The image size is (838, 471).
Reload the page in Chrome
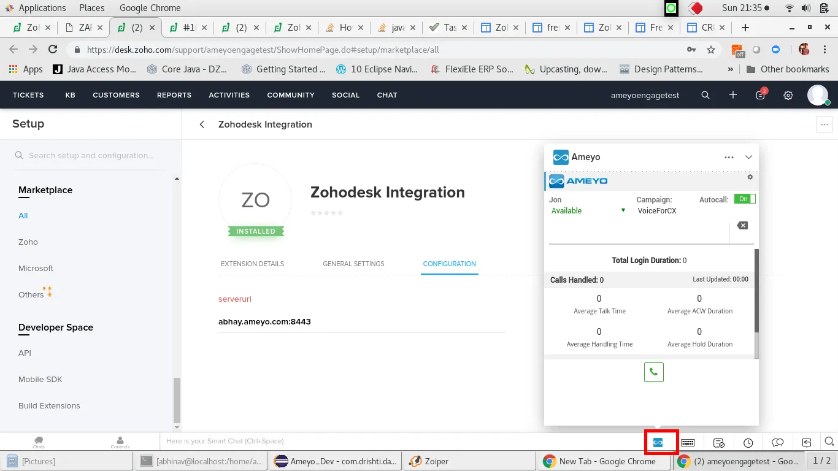tap(53, 50)
